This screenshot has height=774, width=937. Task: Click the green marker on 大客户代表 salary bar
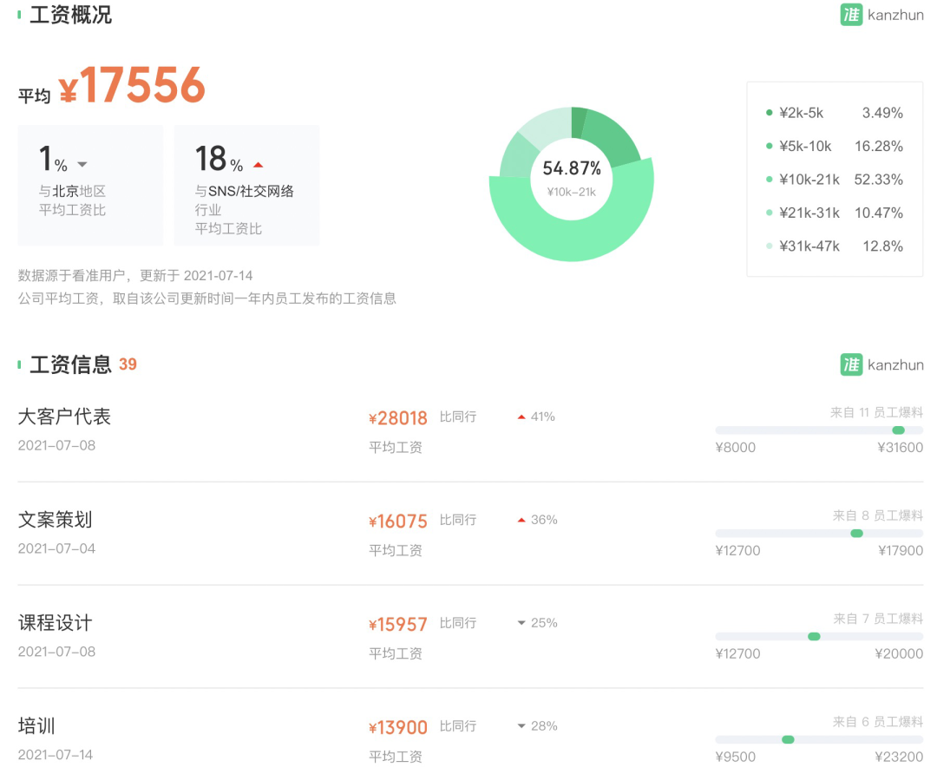[898, 430]
